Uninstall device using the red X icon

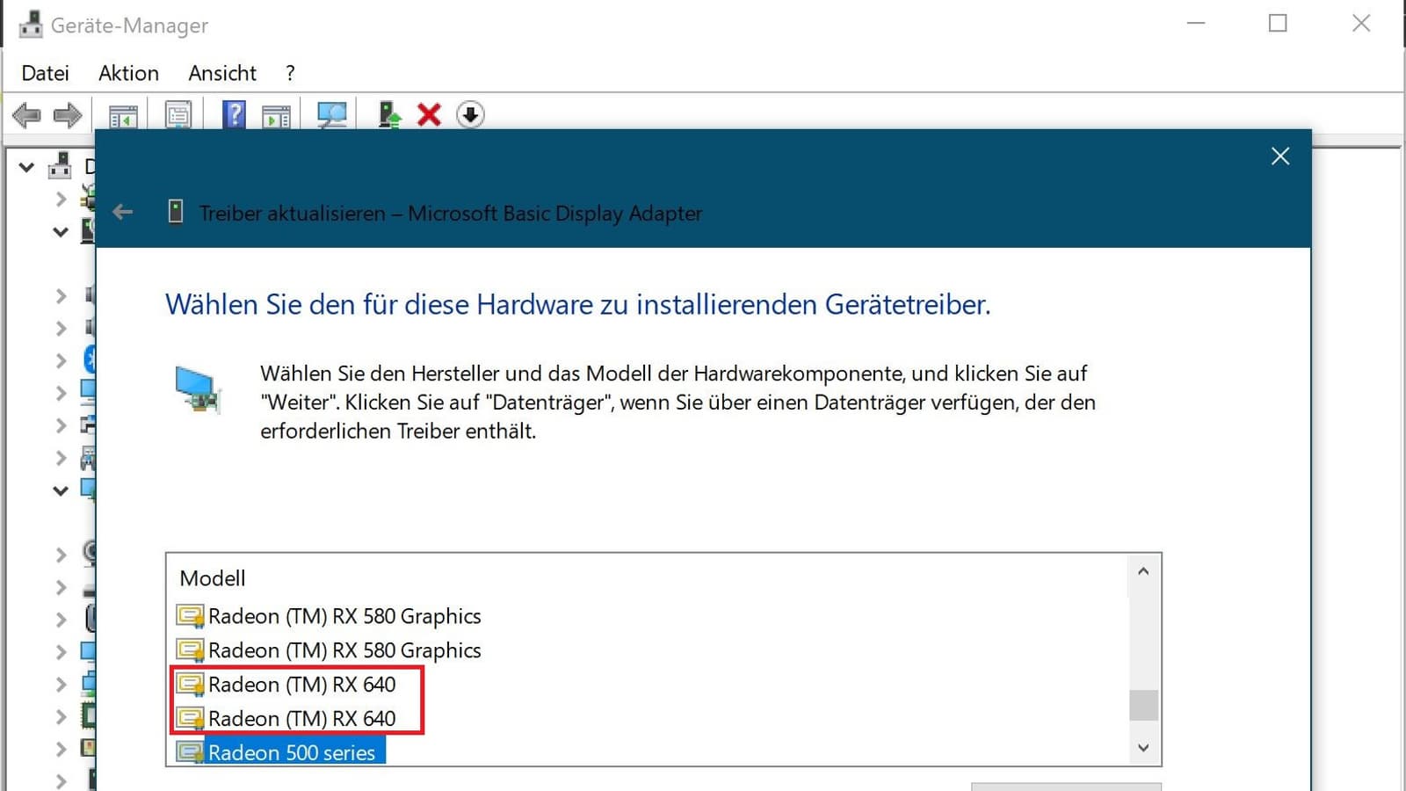point(429,115)
